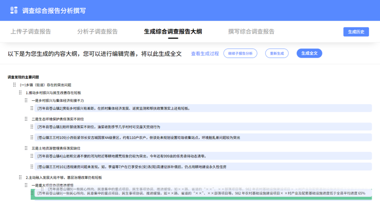Select outline item (一)乡镇（街道）存在的突出问题
This screenshot has width=380, height=201.
pos(45,85)
